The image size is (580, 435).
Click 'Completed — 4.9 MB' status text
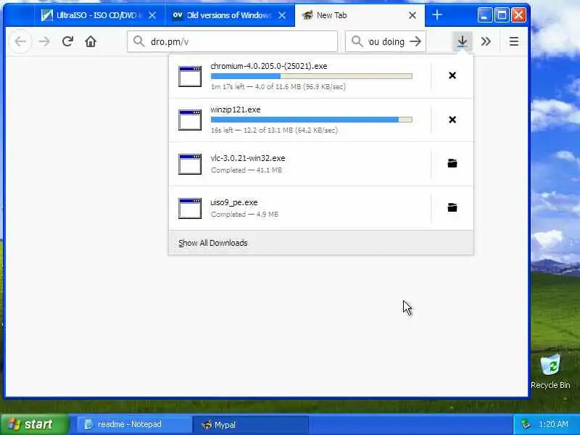(x=244, y=215)
